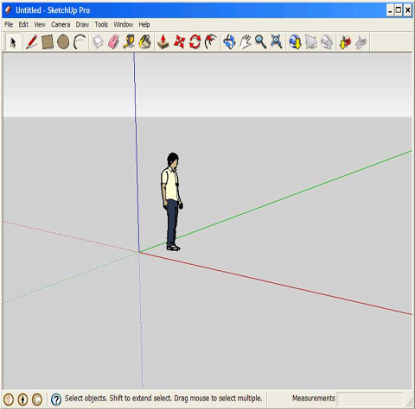This screenshot has width=415, height=409.
Task: Activate the Rotate tool
Action: coord(195,42)
